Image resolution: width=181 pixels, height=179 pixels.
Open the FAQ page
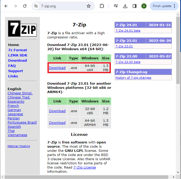coord(12,66)
